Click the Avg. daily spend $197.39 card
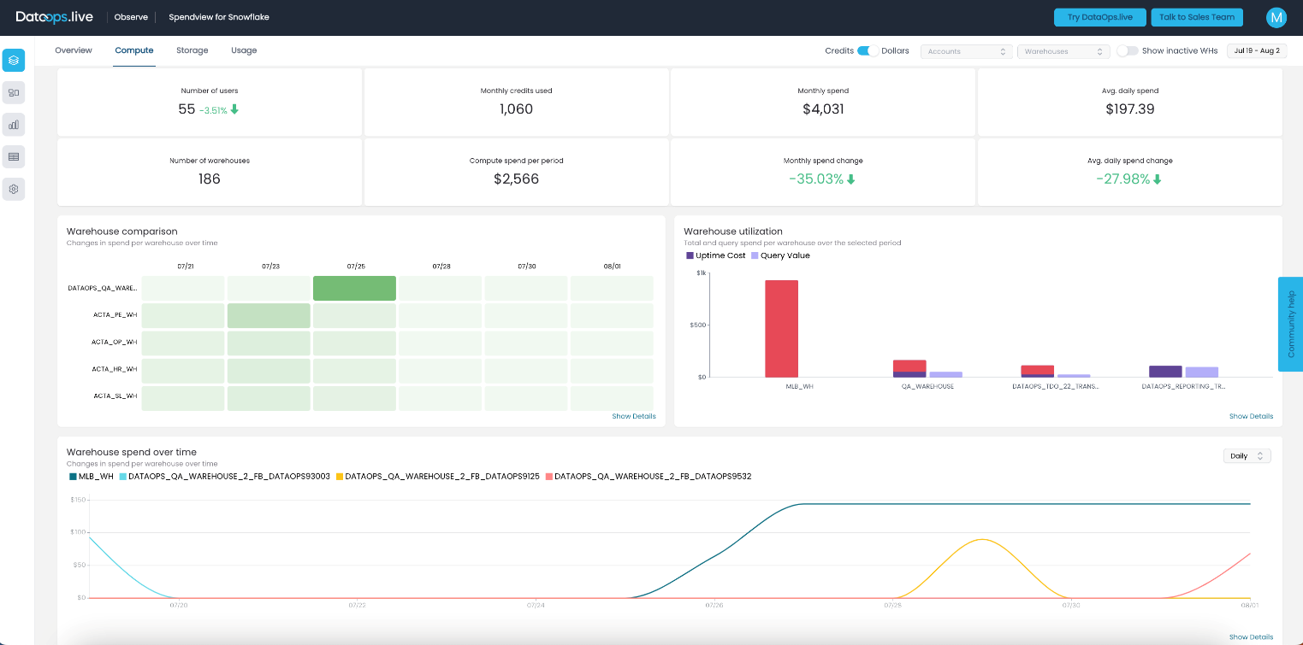The width and height of the screenshot is (1303, 645). pyautogui.click(x=1130, y=102)
